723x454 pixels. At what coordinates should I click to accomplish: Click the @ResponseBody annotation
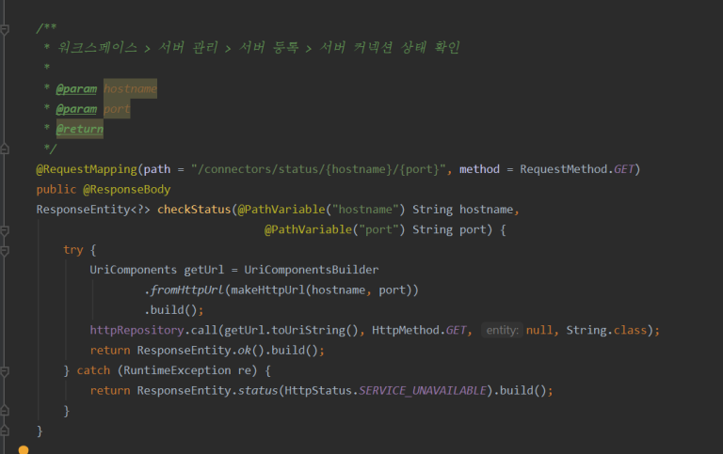[127, 189]
